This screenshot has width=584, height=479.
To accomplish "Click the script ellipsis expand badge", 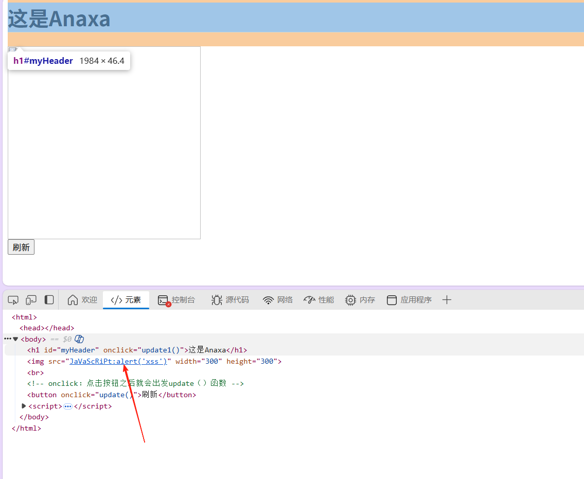I will pyautogui.click(x=68, y=406).
